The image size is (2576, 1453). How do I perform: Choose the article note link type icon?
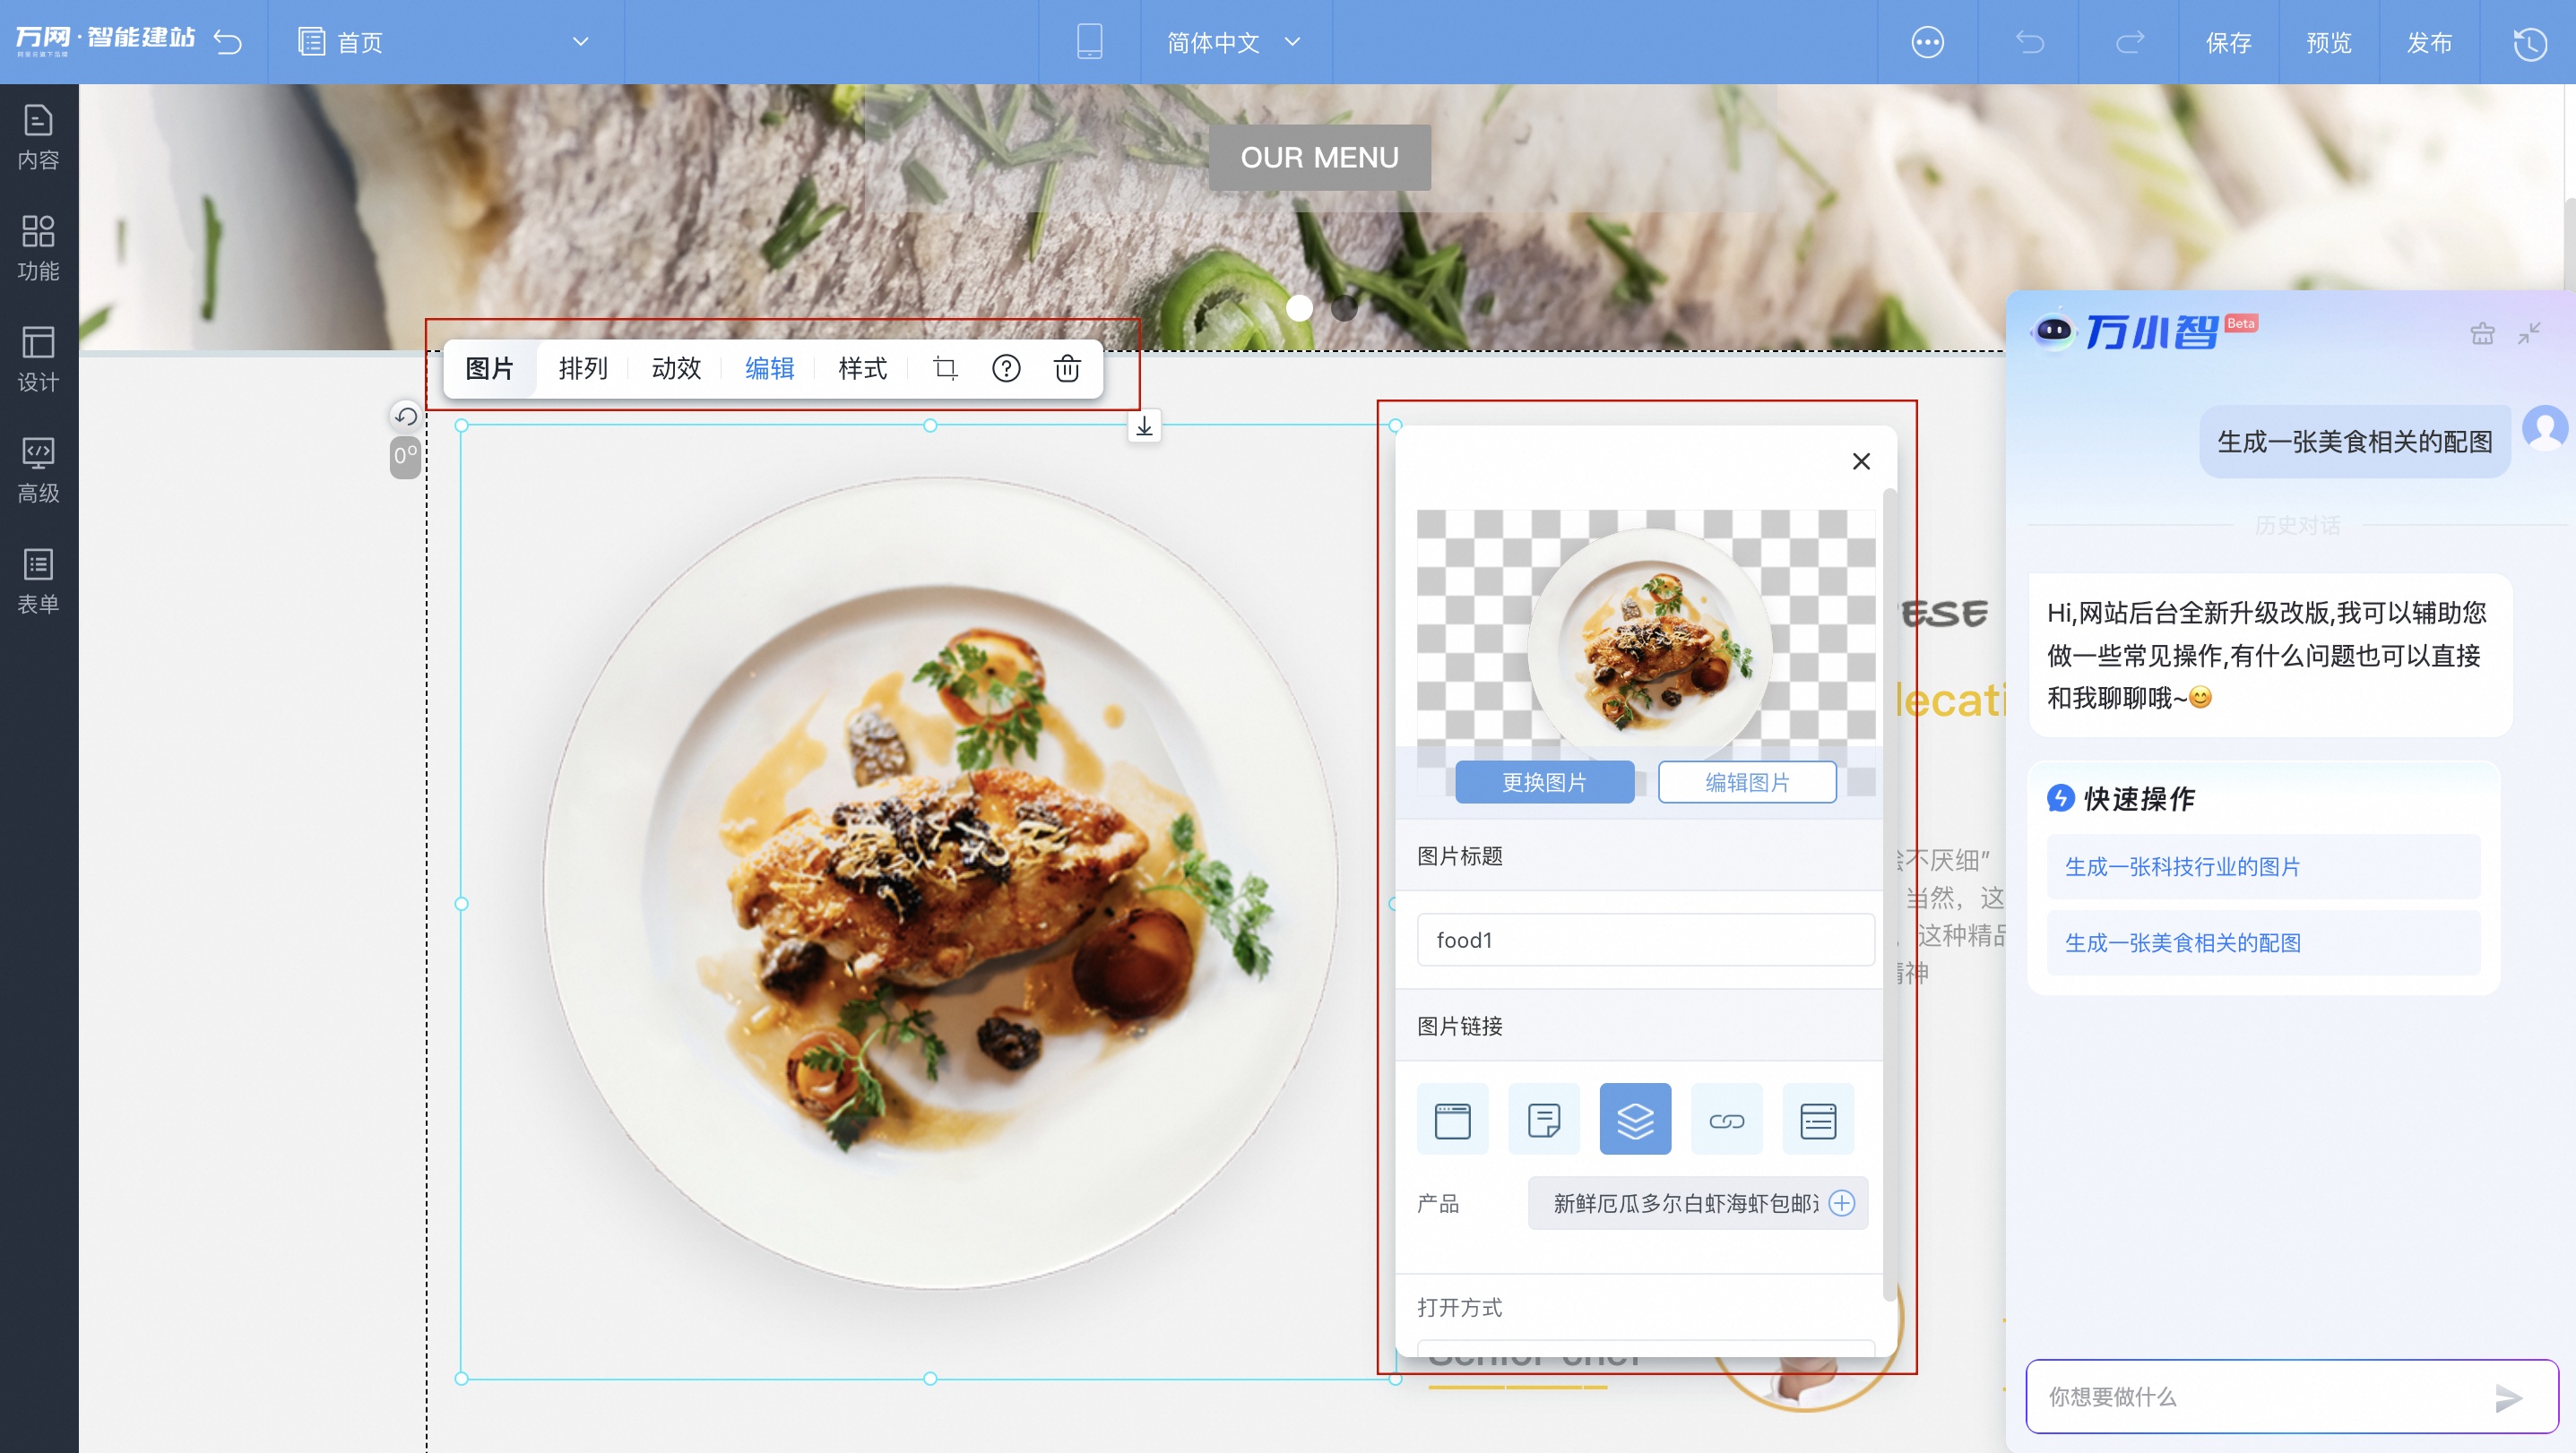(1544, 1119)
